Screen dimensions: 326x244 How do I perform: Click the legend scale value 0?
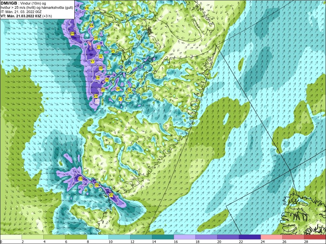tap(1, 242)
